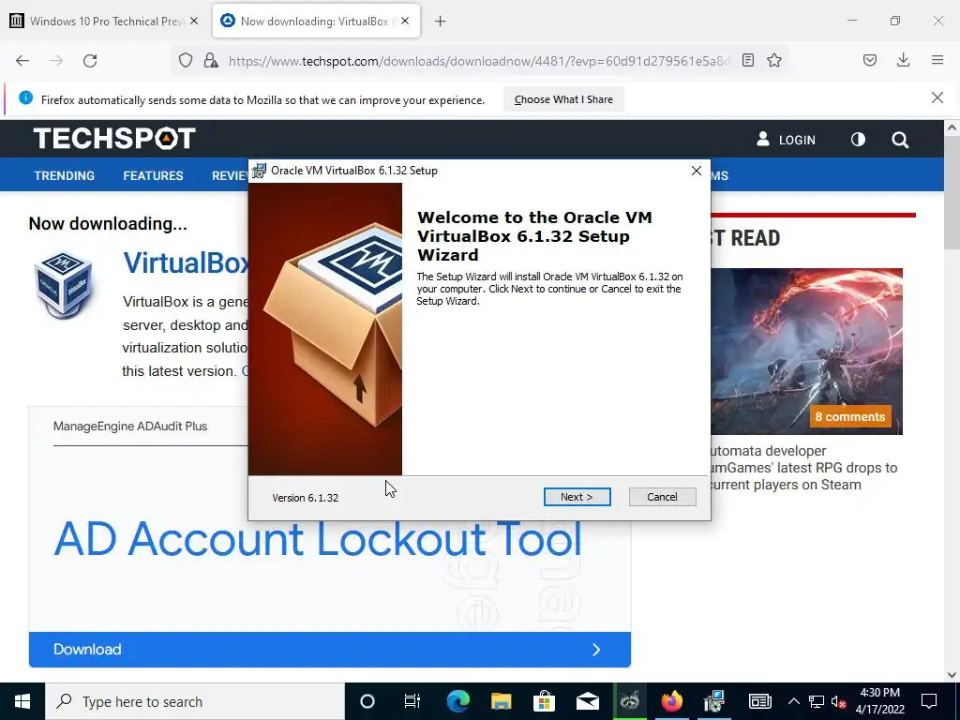
Task: Open the FEATURES menu on TechSpot
Action: click(153, 175)
